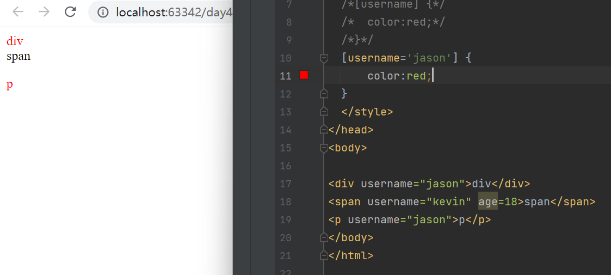This screenshot has width=611, height=275.
Task: Click the 'color:red;' declaration on line 11
Action: click(x=400, y=76)
